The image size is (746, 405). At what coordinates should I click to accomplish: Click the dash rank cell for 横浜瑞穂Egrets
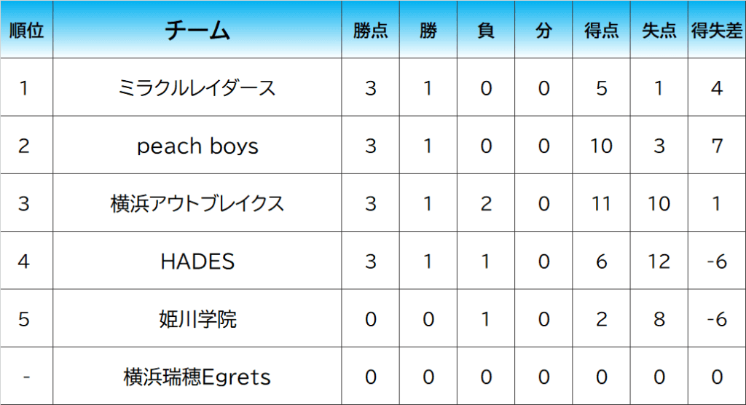pyautogui.click(x=26, y=377)
